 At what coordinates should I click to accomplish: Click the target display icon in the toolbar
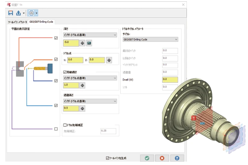pos(31,13)
